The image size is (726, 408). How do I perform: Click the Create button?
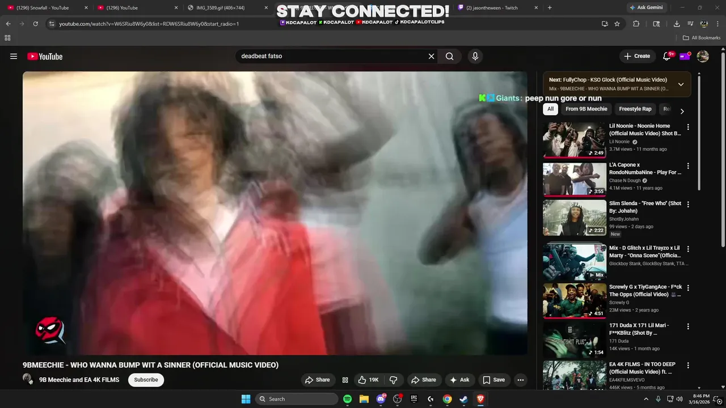click(637, 56)
